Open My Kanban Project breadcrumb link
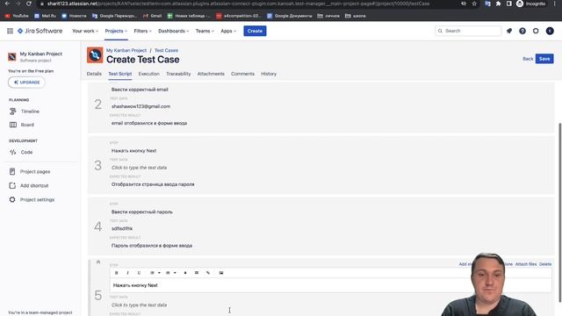The width and height of the screenshot is (562, 316). [x=126, y=51]
